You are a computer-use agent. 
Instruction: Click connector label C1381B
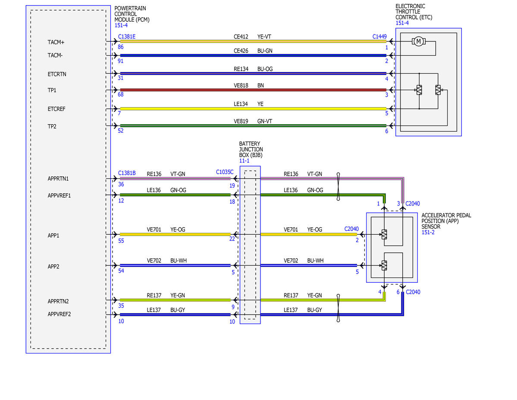coord(127,173)
